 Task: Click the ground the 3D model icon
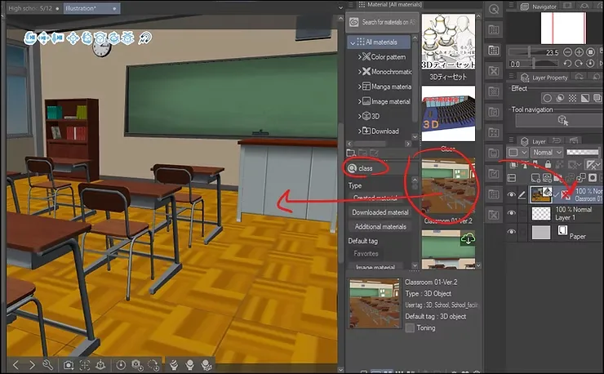pos(100,365)
